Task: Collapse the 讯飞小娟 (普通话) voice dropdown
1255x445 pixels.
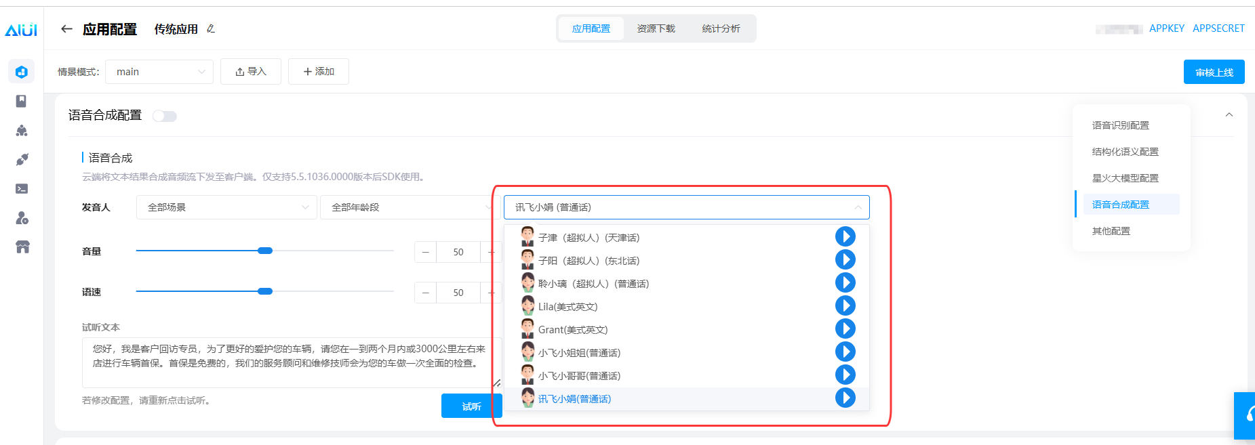Action: (x=686, y=207)
